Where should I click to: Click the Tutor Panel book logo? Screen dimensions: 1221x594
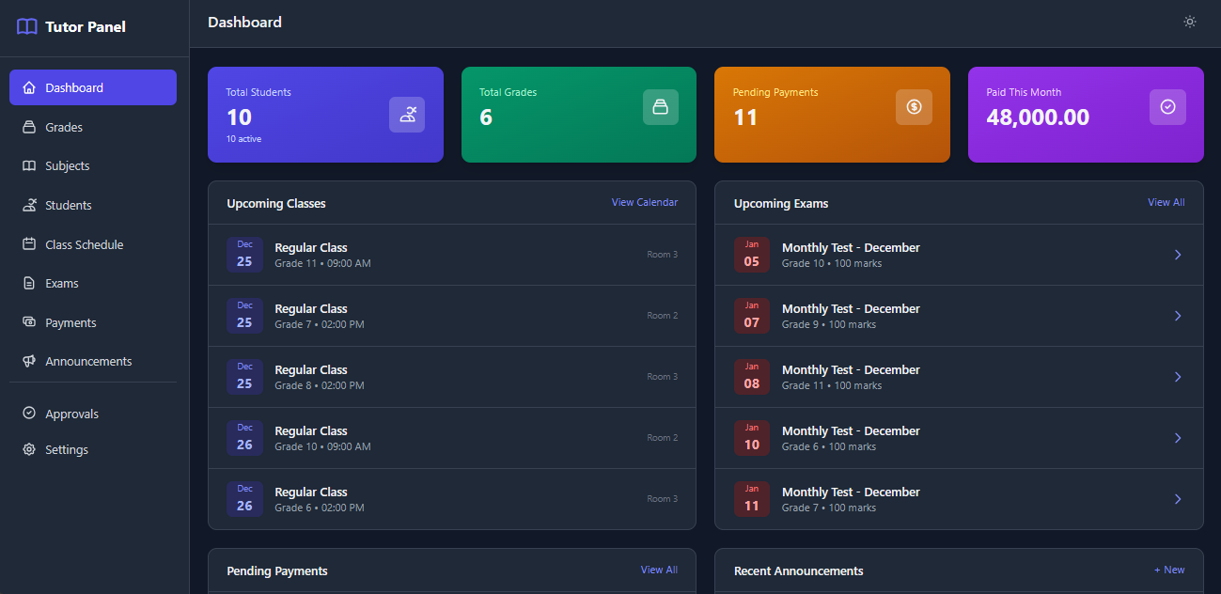point(26,26)
